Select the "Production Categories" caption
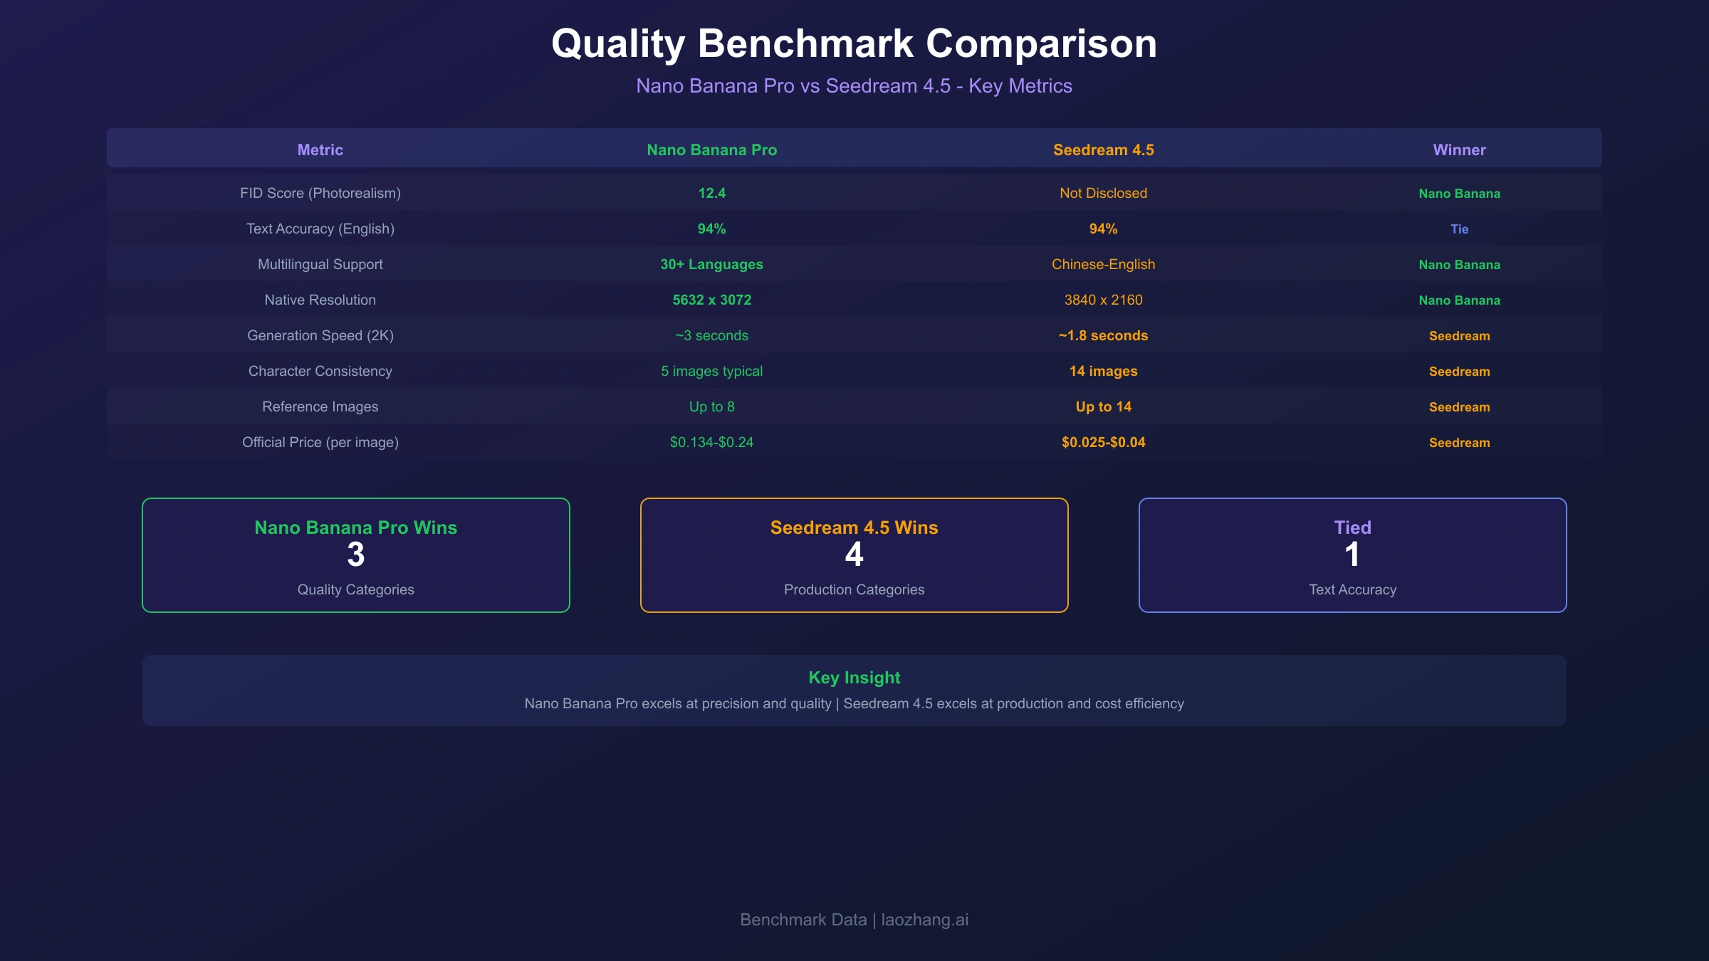This screenshot has width=1709, height=961. coord(854,589)
